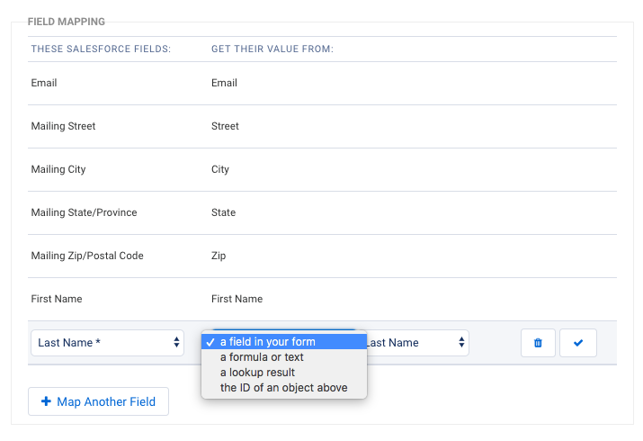643x441 pixels.
Task: Click the 'These Salesforce Fields' header
Action: point(101,49)
